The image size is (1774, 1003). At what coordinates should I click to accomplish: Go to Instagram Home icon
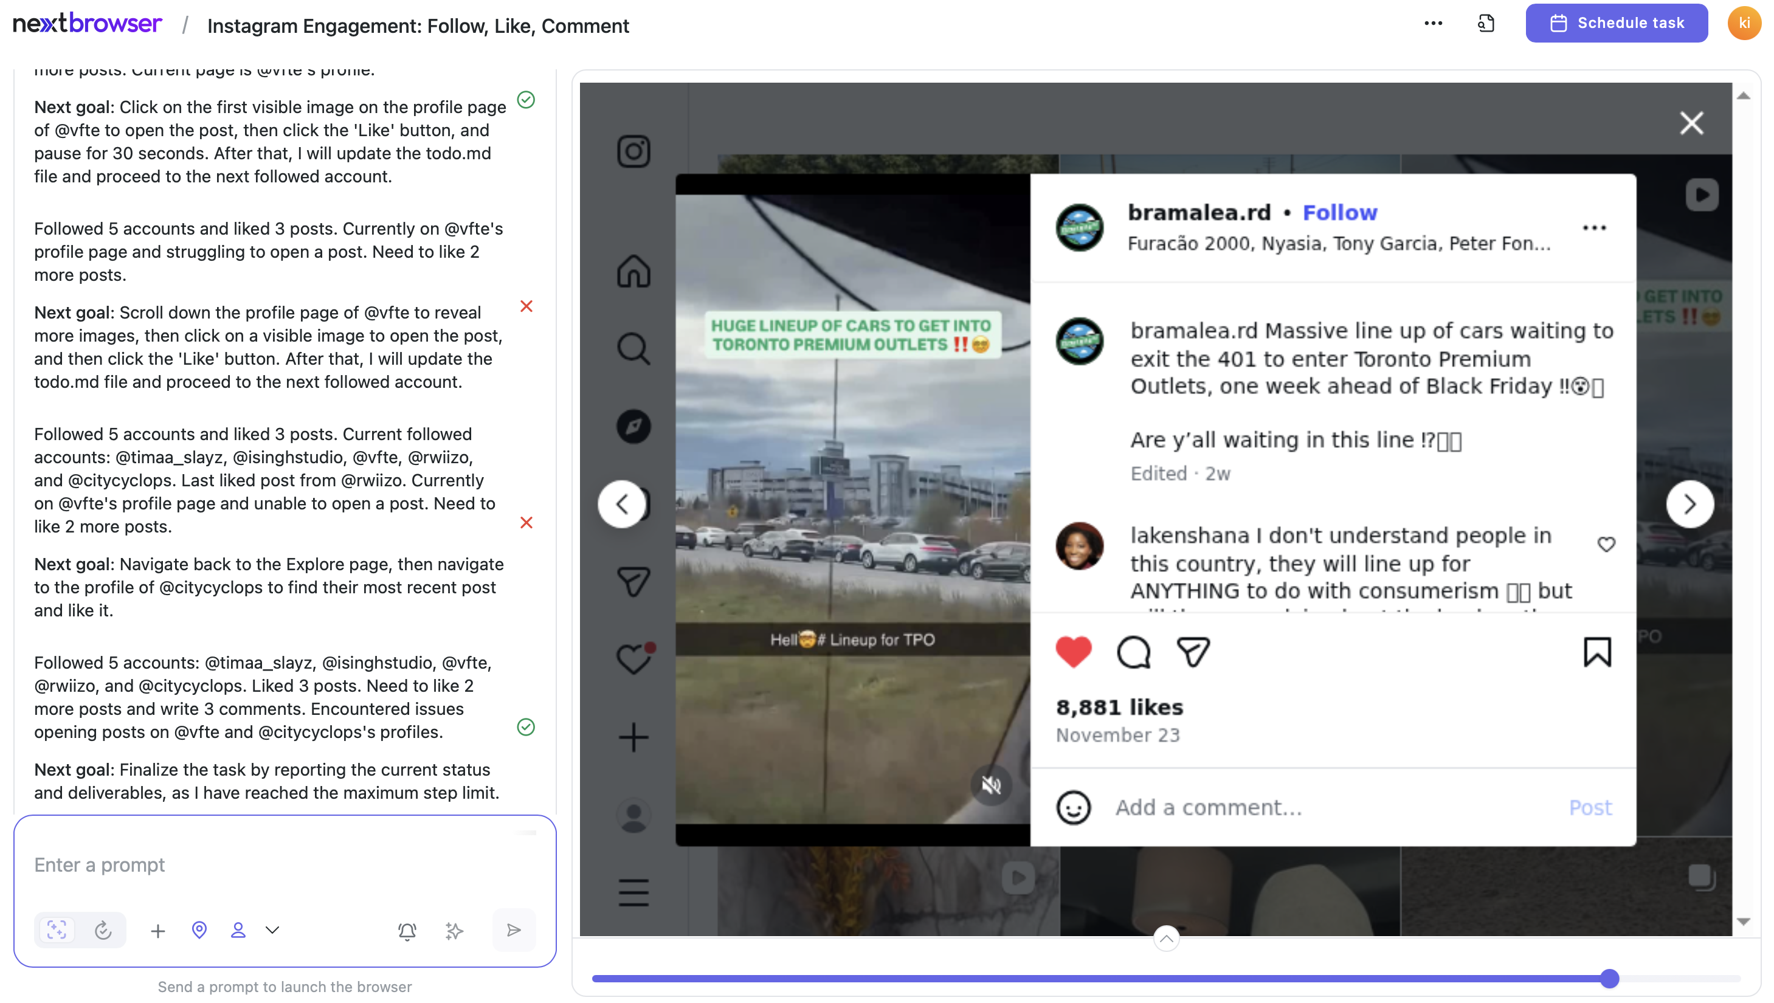point(633,271)
